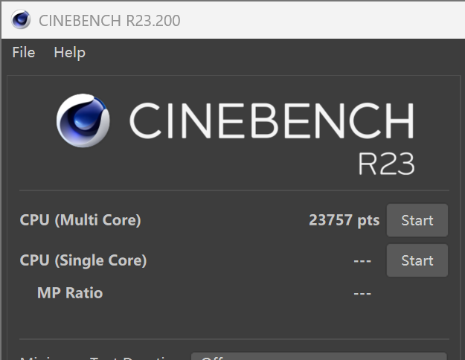Open the Minimum Test Duration dropdown
This screenshot has height=360, width=465.
pos(318,356)
